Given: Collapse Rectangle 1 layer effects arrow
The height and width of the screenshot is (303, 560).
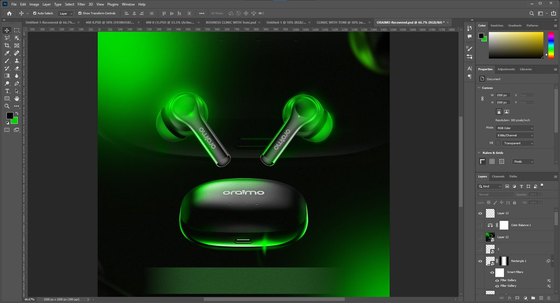Looking at the screenshot, I should tap(553, 261).
